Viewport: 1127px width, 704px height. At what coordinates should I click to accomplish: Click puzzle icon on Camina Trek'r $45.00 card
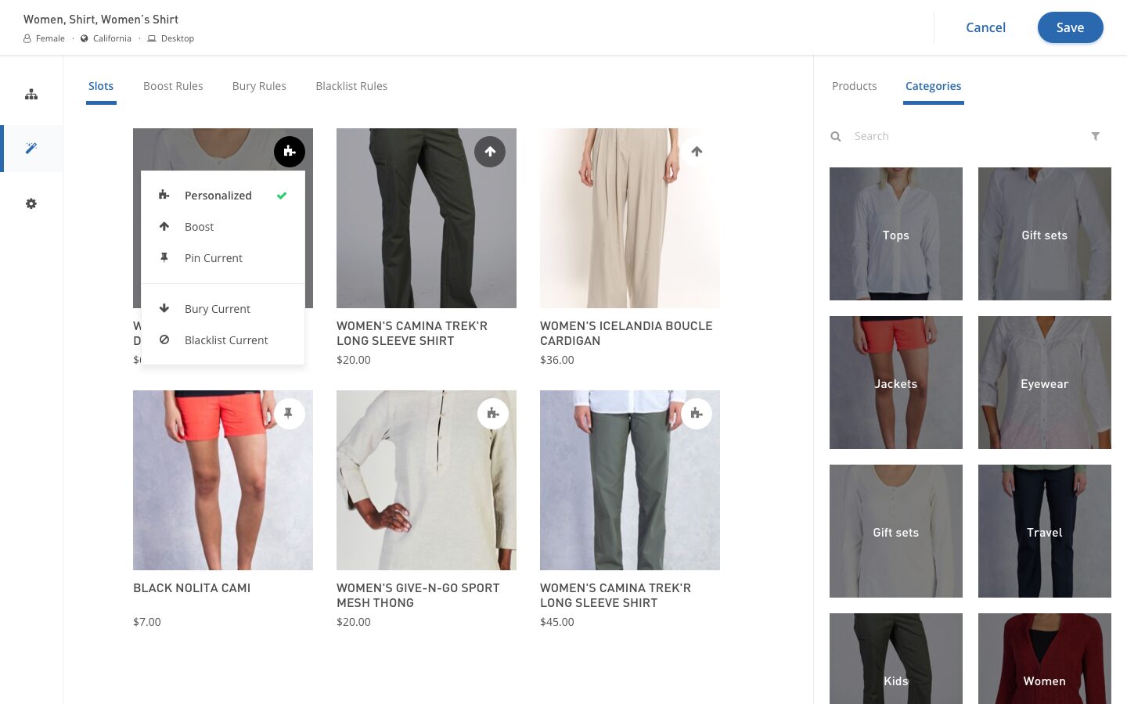(697, 414)
